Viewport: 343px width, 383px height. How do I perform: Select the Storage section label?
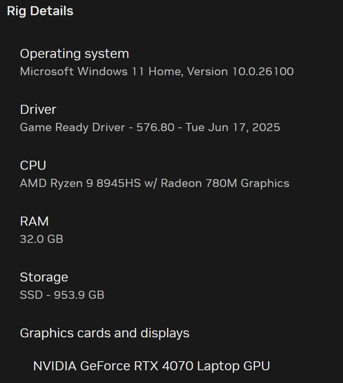44,277
